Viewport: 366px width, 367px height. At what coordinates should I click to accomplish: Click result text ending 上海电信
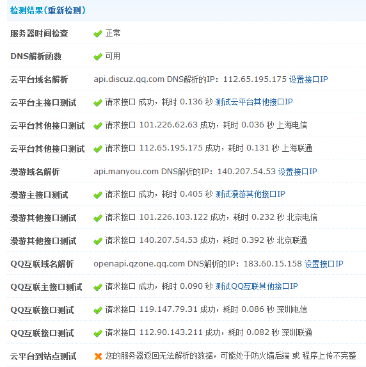(x=206, y=125)
